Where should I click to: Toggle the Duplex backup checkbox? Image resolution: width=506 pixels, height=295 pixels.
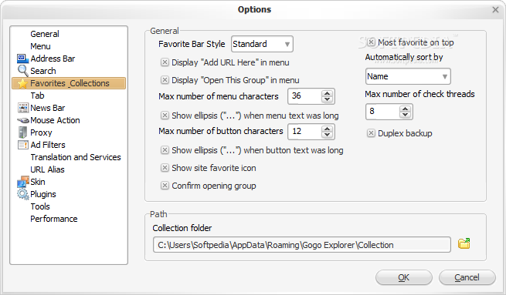[x=371, y=133]
